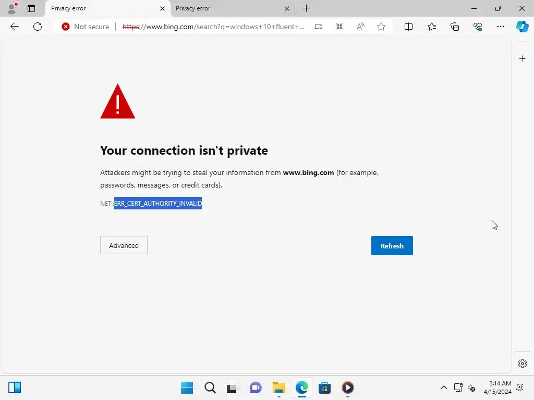Open the Chat app on taskbar
This screenshot has height=400, width=534.
[256, 387]
